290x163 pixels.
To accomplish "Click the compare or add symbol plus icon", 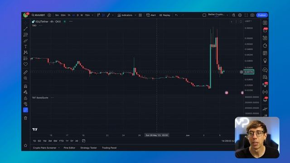I will click(49, 15).
